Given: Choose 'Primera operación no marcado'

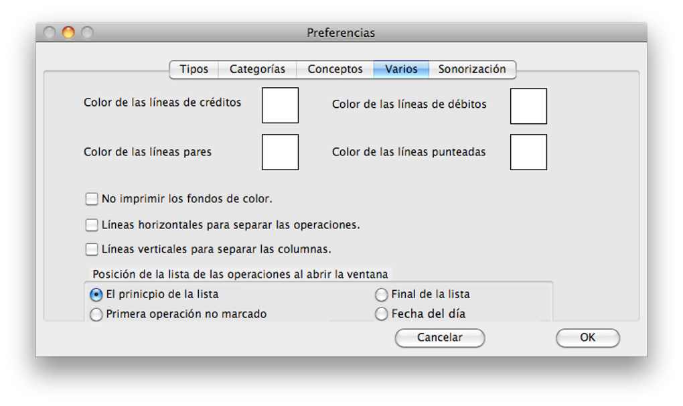Looking at the screenshot, I should pos(96,314).
